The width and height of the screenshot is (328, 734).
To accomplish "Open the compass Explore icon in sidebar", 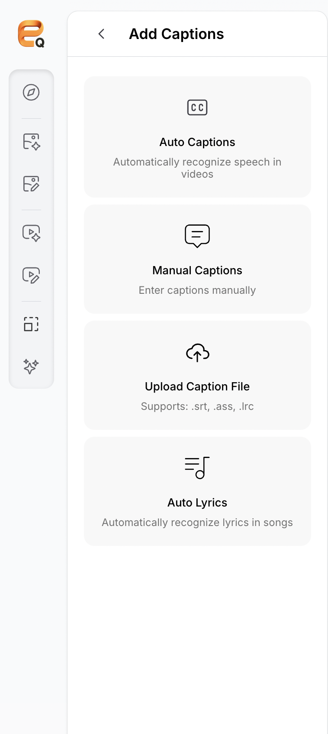I will pos(31,92).
